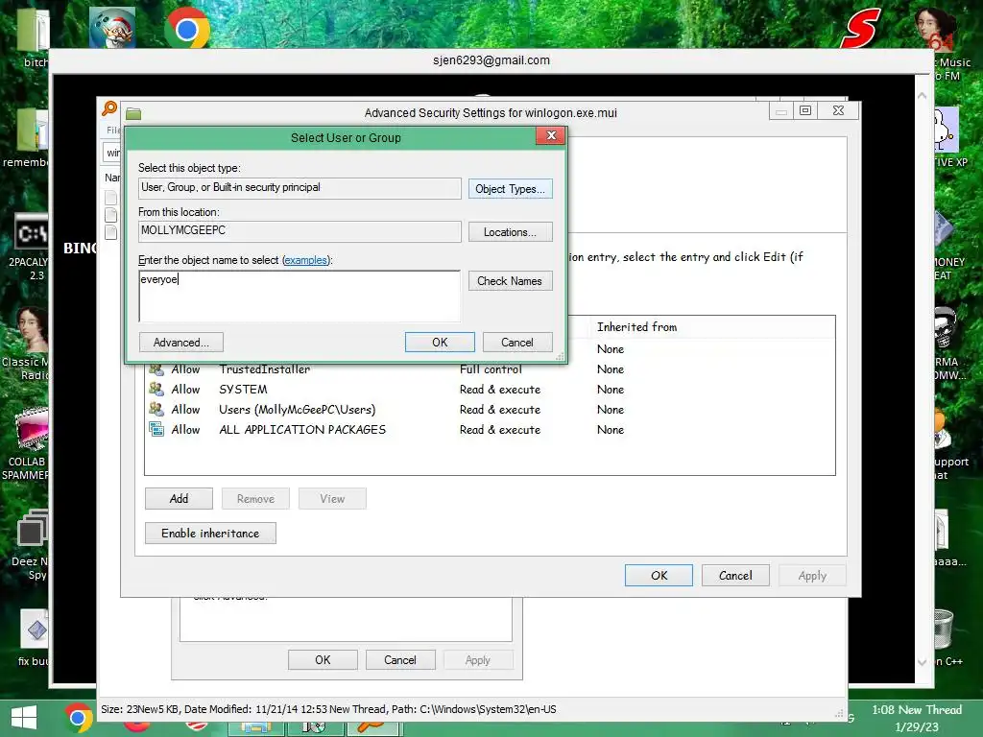Screen dimensions: 983x737
Task: Click Add in Advanced Security Settings
Action: 179,499
